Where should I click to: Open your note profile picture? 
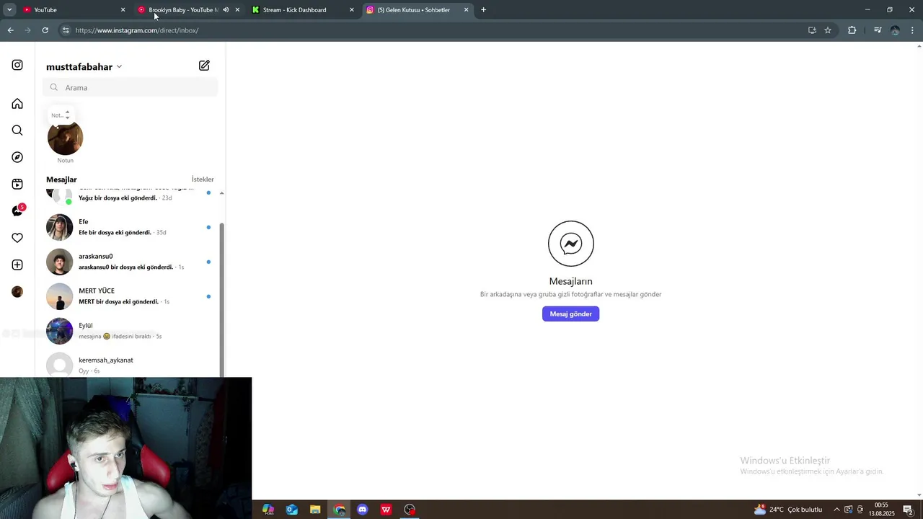point(66,137)
